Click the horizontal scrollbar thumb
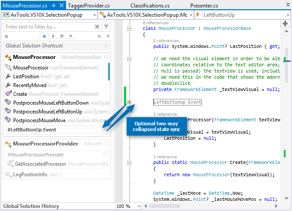 point(165,206)
